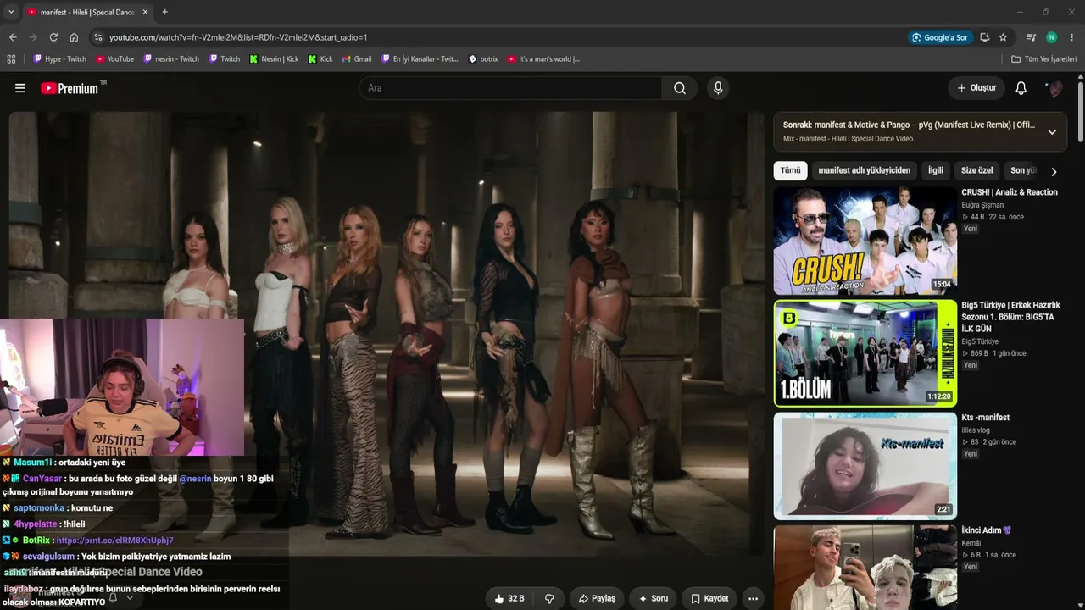Image resolution: width=1085 pixels, height=610 pixels.
Task: Click the Oluştur create button
Action: coord(976,88)
